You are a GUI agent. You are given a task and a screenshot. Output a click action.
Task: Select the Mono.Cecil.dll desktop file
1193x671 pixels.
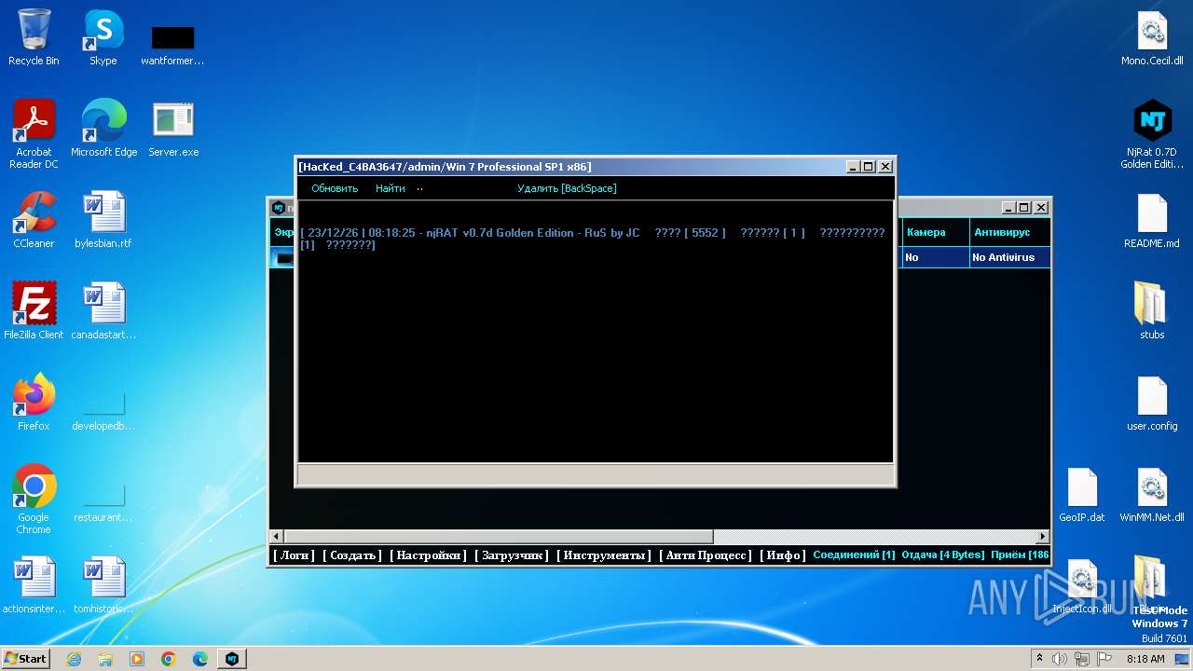[x=1152, y=37]
